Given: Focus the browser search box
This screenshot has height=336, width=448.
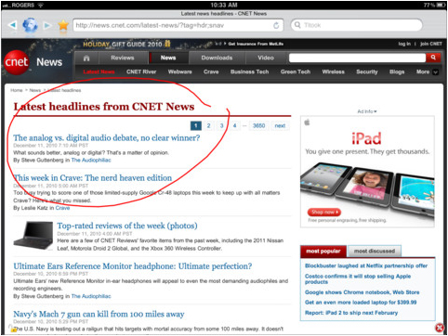Looking at the screenshot, I should point(357,25).
